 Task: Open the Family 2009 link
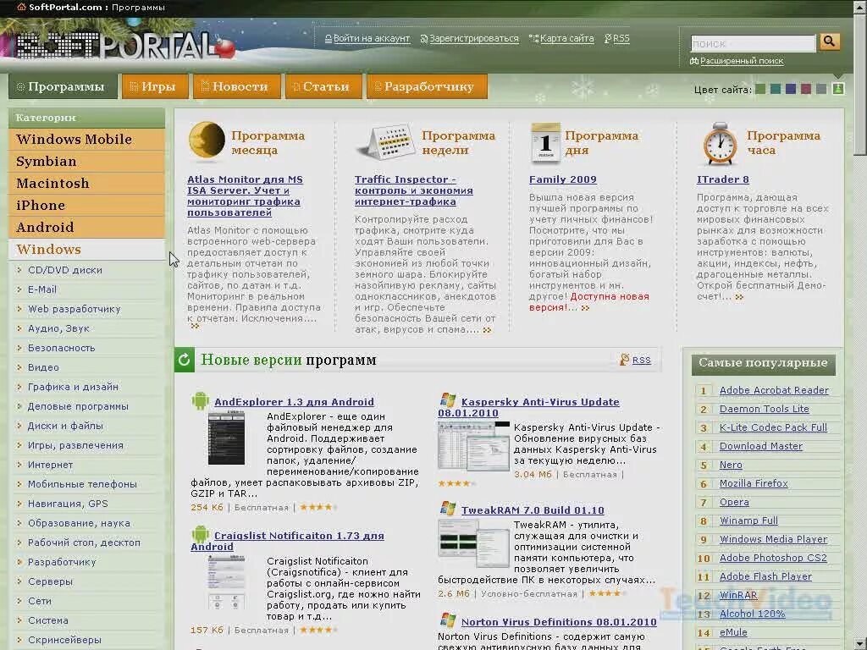coord(562,179)
